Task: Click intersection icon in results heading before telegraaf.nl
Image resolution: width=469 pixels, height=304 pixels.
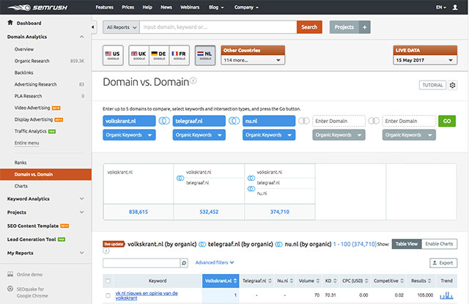Action: coord(202,245)
